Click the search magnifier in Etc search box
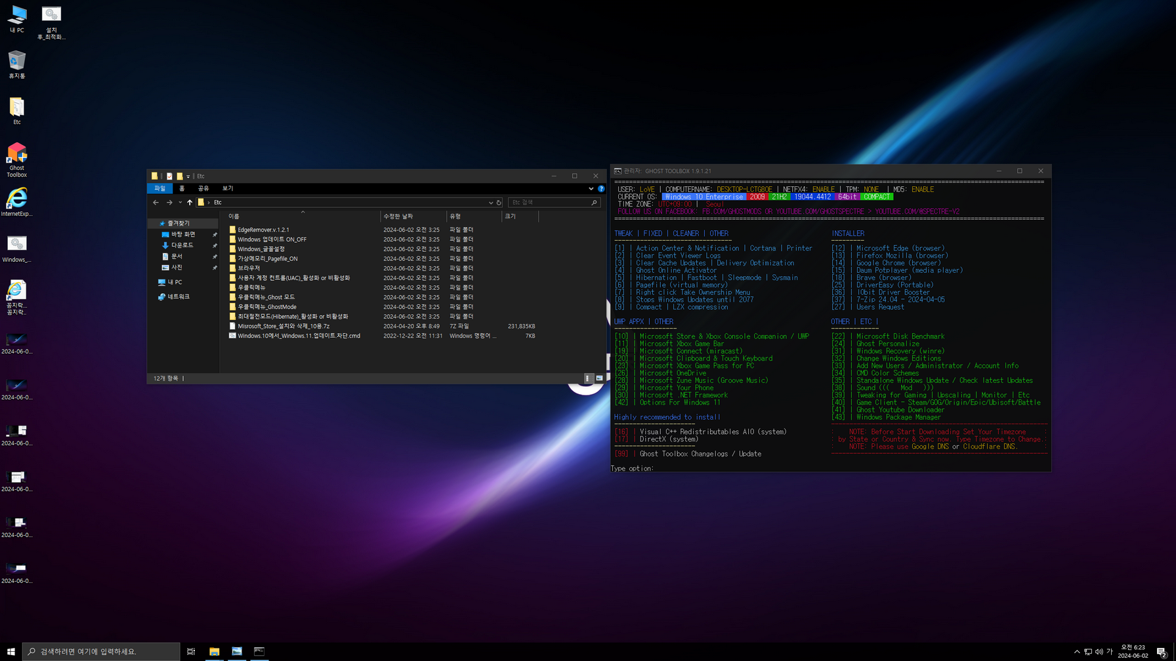Image resolution: width=1176 pixels, height=661 pixels. click(x=594, y=203)
